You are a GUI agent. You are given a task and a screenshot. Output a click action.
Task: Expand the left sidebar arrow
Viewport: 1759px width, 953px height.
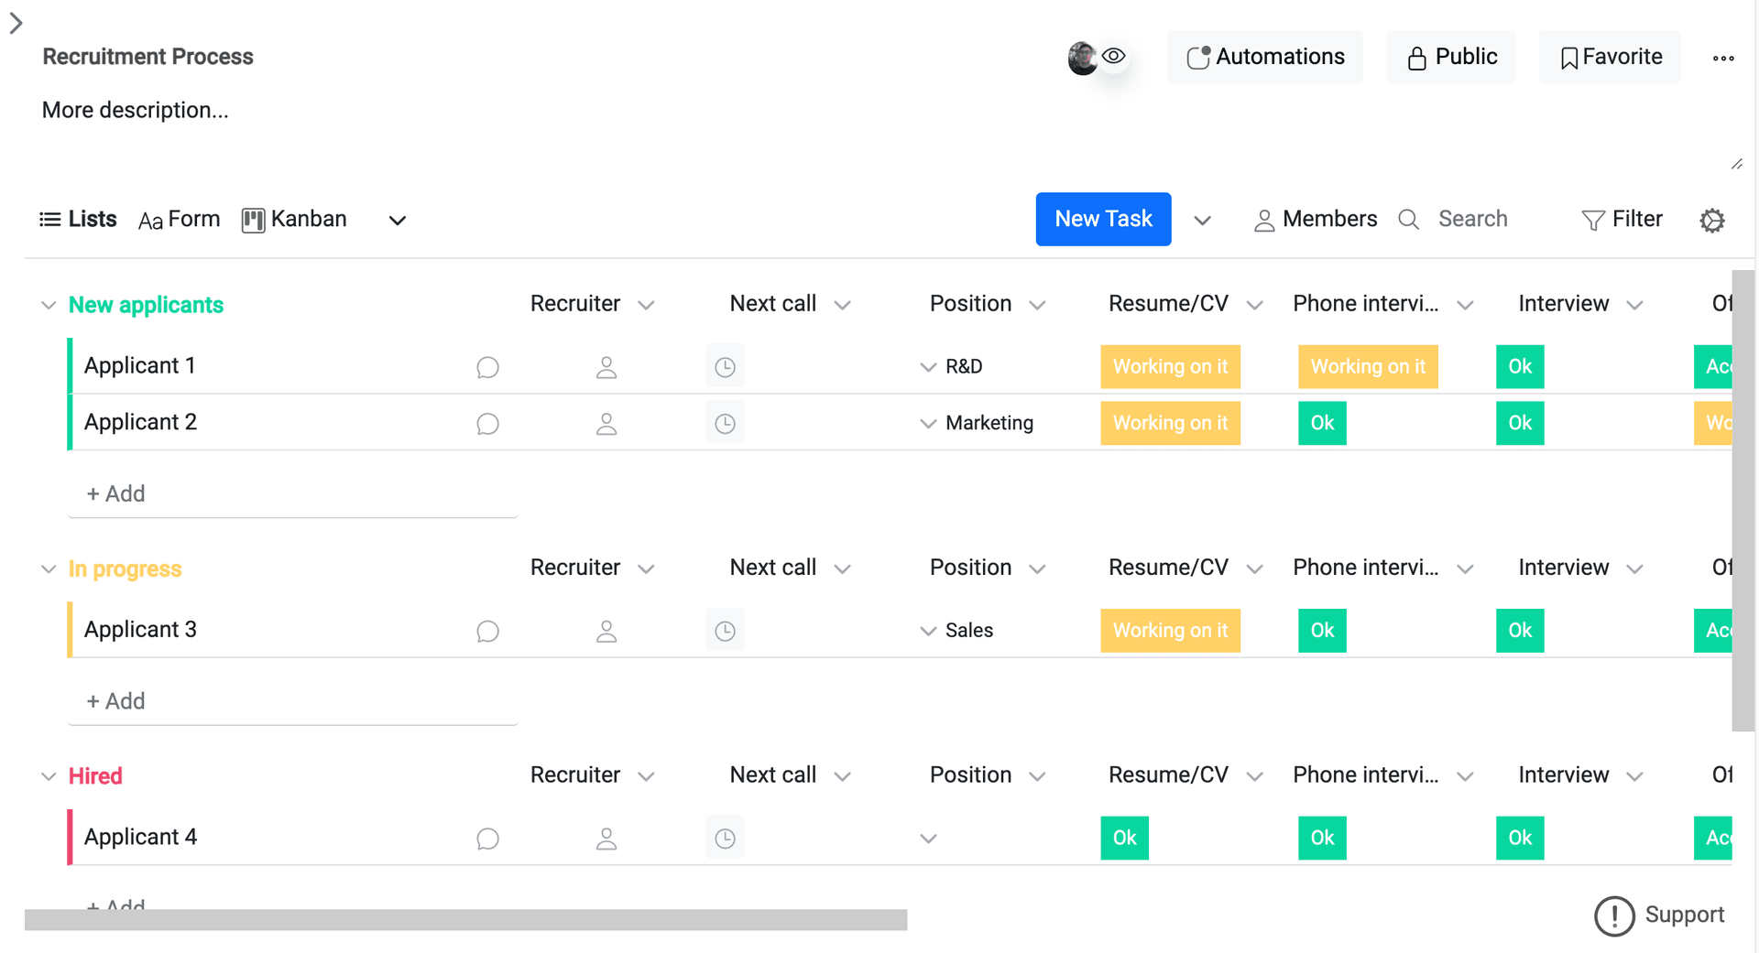(x=16, y=23)
